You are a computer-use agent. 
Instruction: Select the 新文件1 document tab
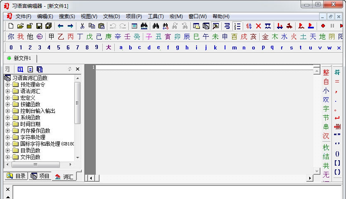pos(22,58)
